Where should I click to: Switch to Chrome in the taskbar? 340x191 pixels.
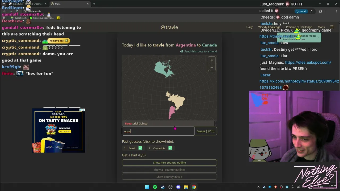pos(194,187)
